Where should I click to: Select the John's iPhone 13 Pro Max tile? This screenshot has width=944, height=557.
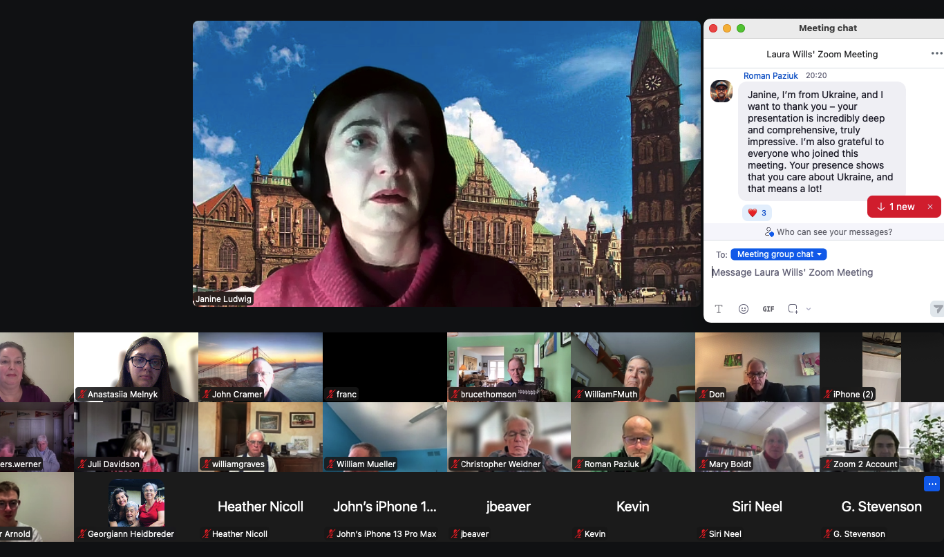point(385,507)
